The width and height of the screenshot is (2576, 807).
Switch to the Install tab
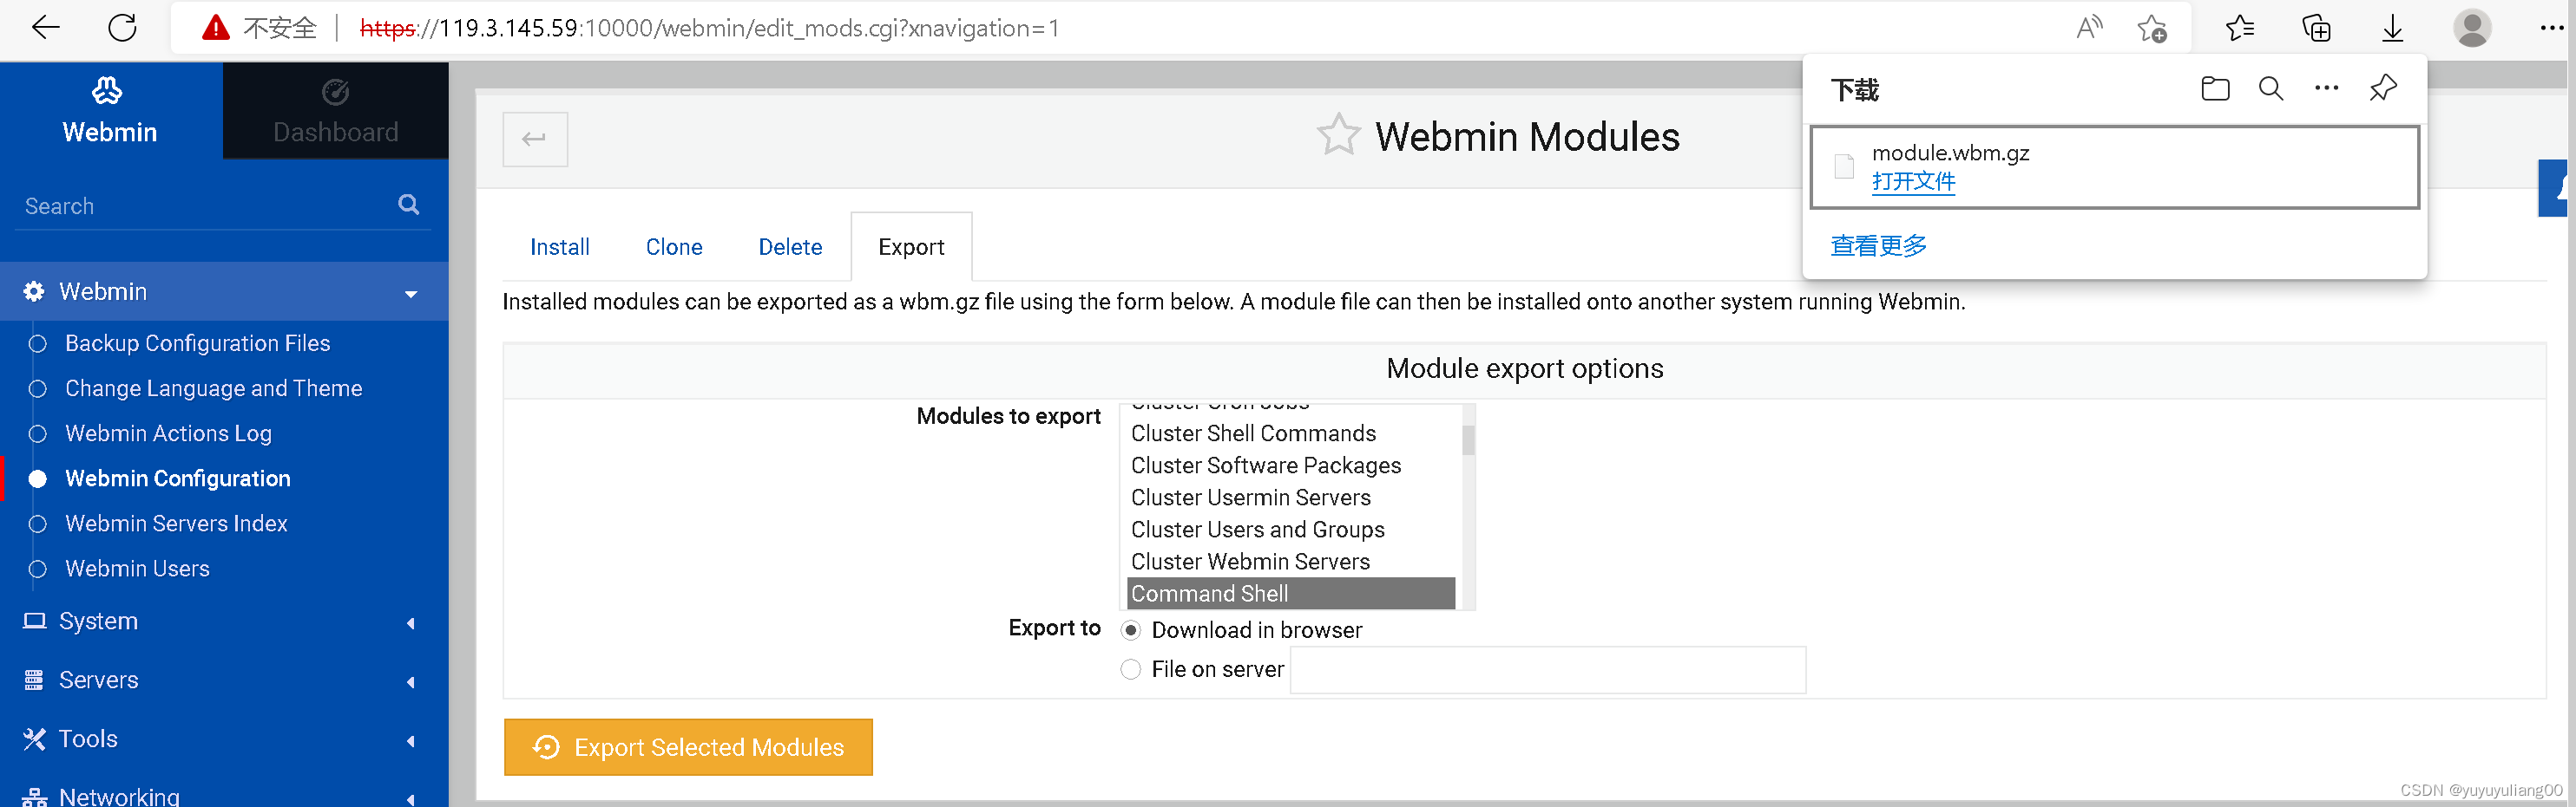coord(559,245)
